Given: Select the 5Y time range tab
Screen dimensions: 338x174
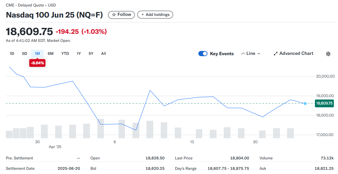Looking at the screenshot, I should click(91, 54).
